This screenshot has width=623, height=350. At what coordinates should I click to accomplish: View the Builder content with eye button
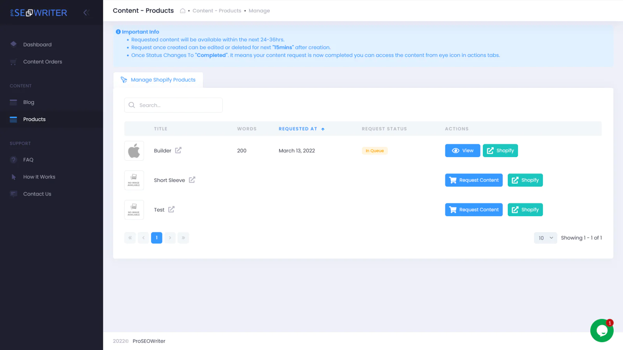[463, 150]
